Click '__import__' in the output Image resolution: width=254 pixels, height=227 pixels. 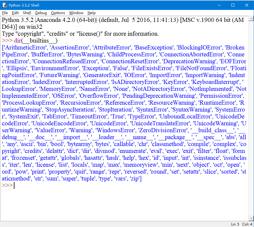click(72, 137)
